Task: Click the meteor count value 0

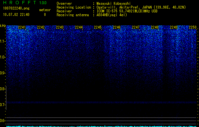Action: tap(45, 15)
